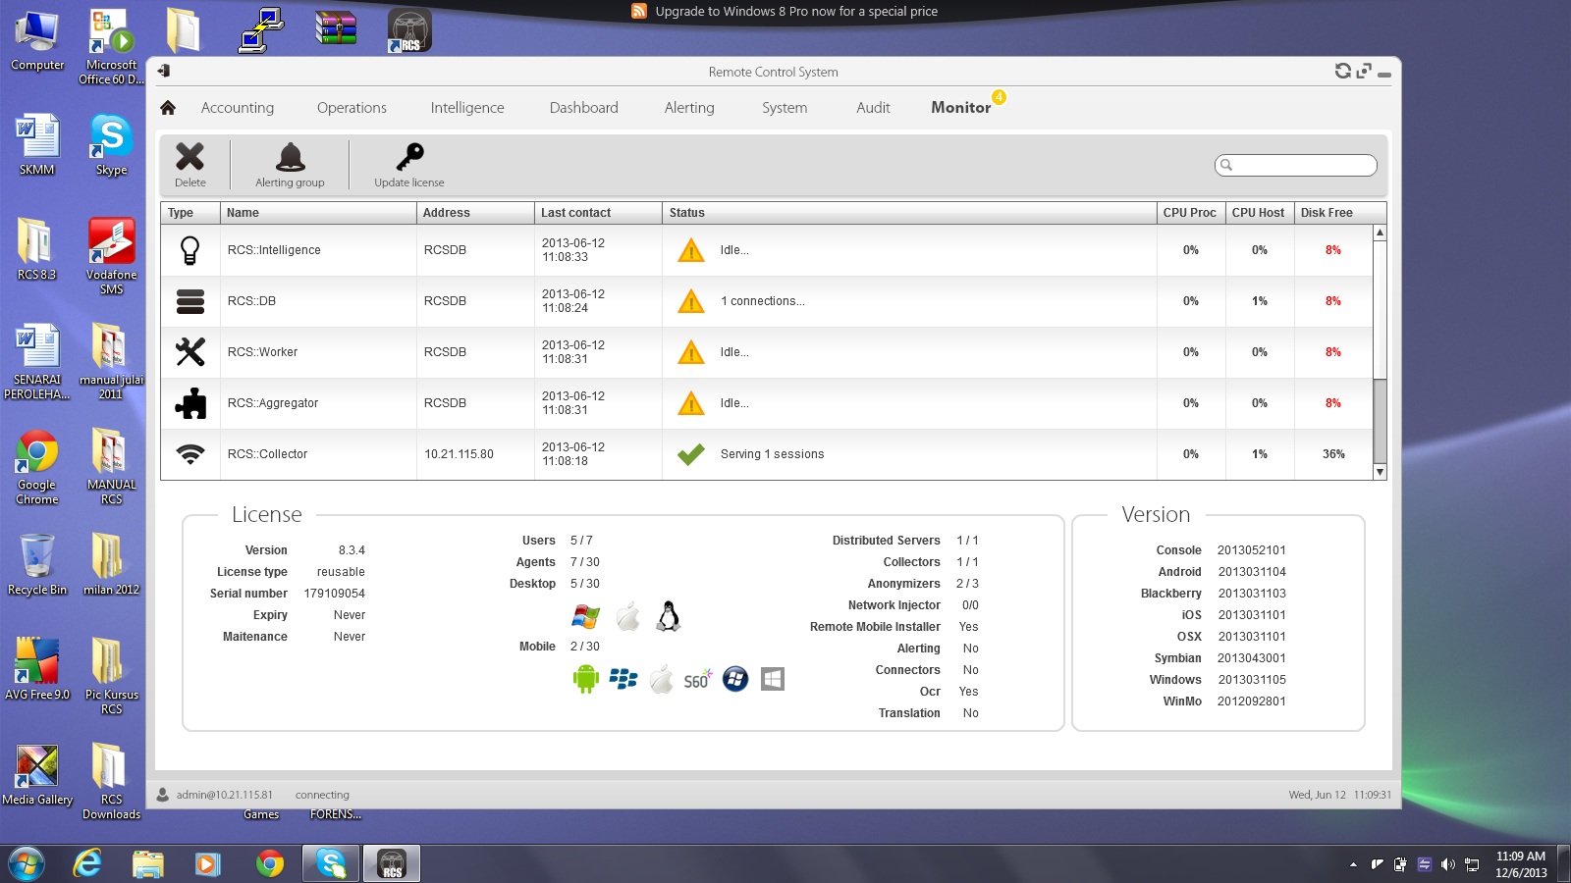Click the fullscreen toggle icon in title bar
The width and height of the screenshot is (1571, 883).
tap(1364, 71)
